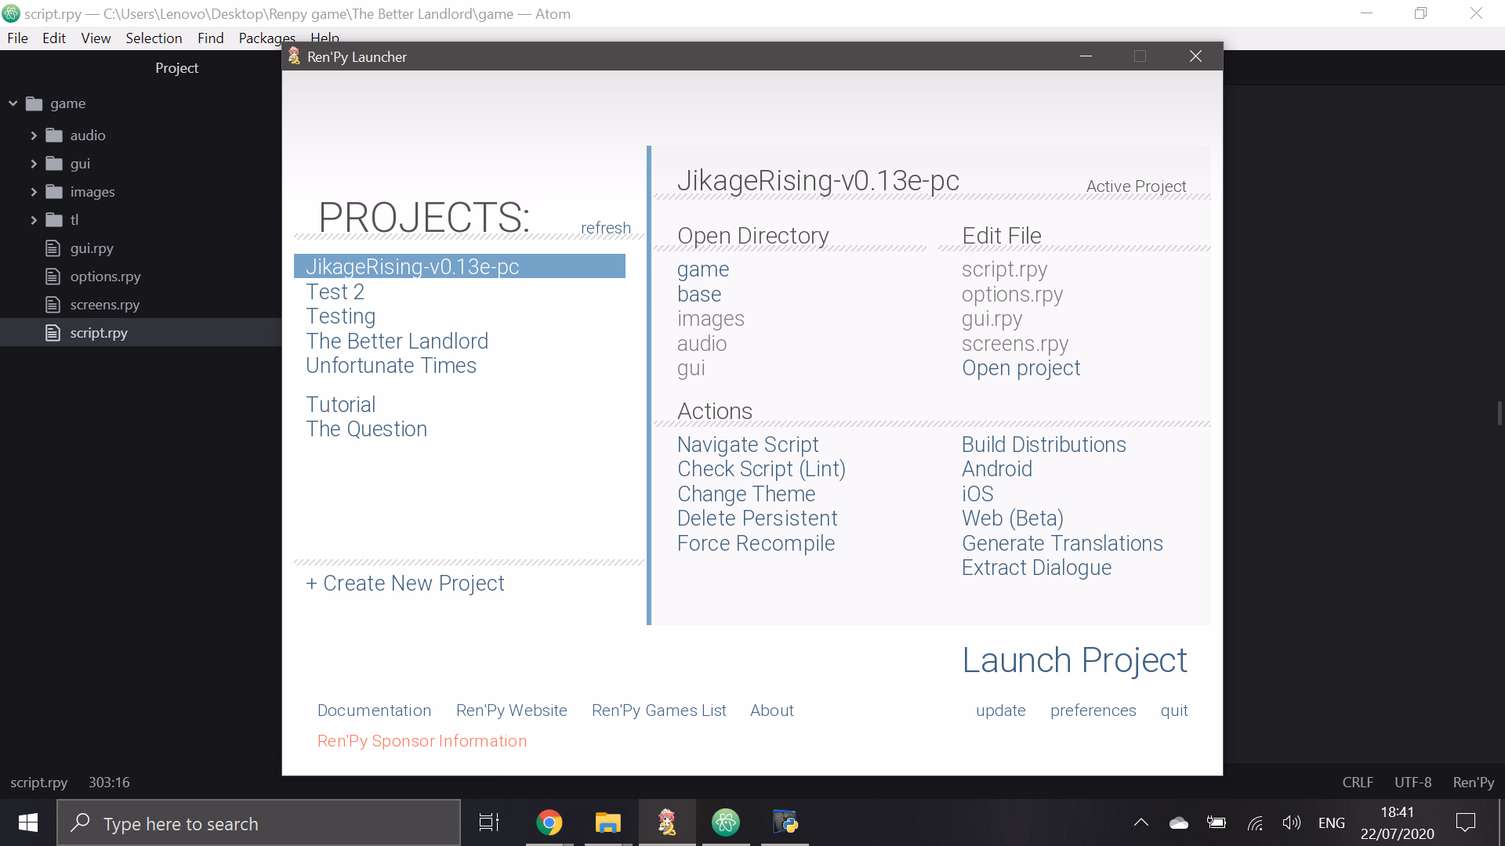Open Task View on taskbar
The width and height of the screenshot is (1505, 846).
(x=489, y=822)
